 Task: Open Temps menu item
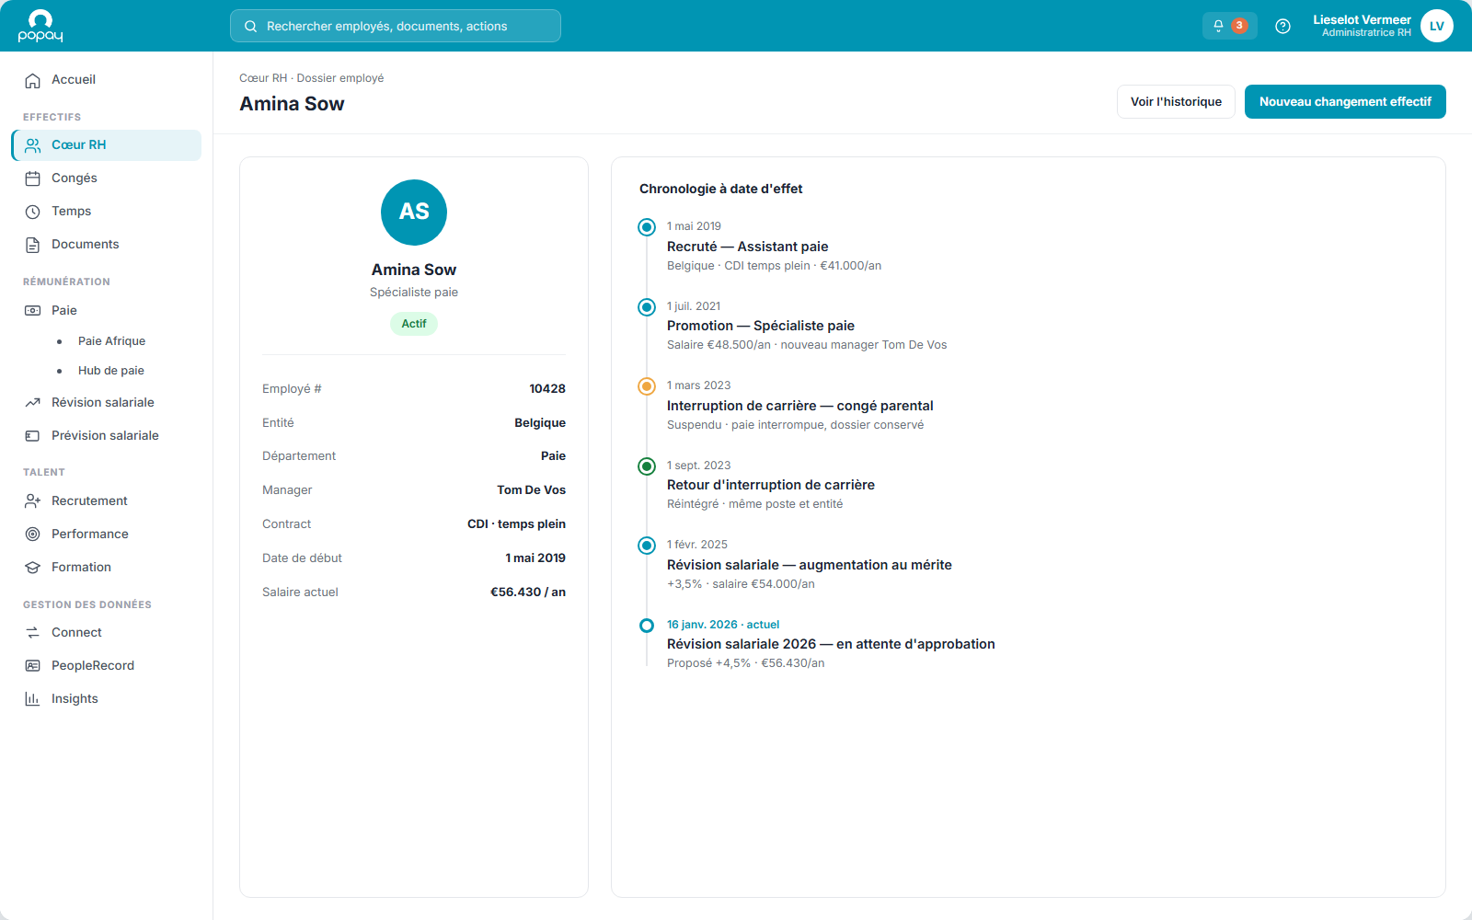(x=106, y=212)
